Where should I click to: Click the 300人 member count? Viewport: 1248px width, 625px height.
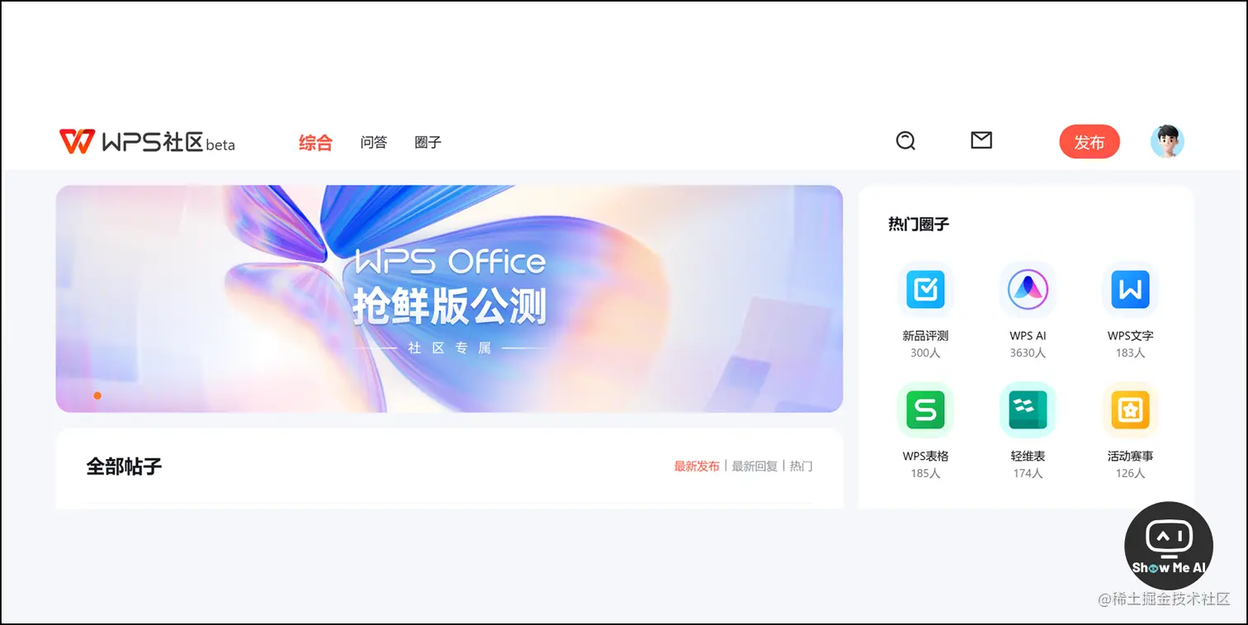(925, 353)
